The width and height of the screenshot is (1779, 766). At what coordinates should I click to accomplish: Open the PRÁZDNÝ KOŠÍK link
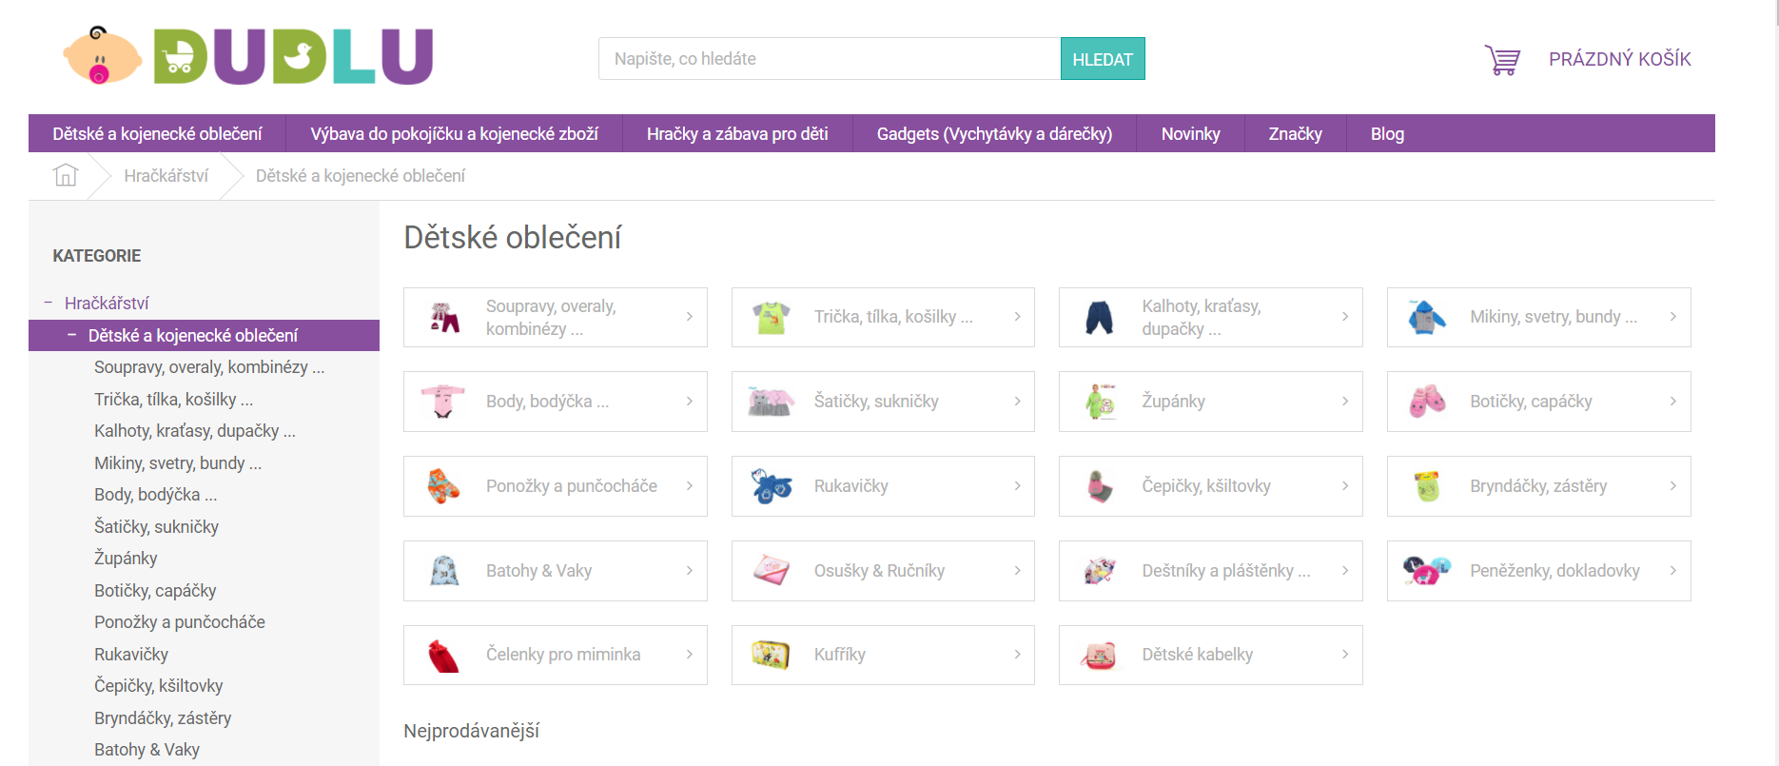tap(1619, 59)
